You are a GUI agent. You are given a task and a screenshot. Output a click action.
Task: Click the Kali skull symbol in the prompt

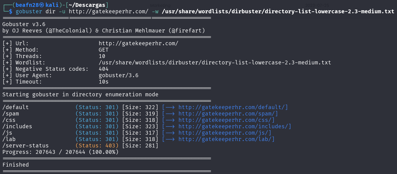click(42, 5)
